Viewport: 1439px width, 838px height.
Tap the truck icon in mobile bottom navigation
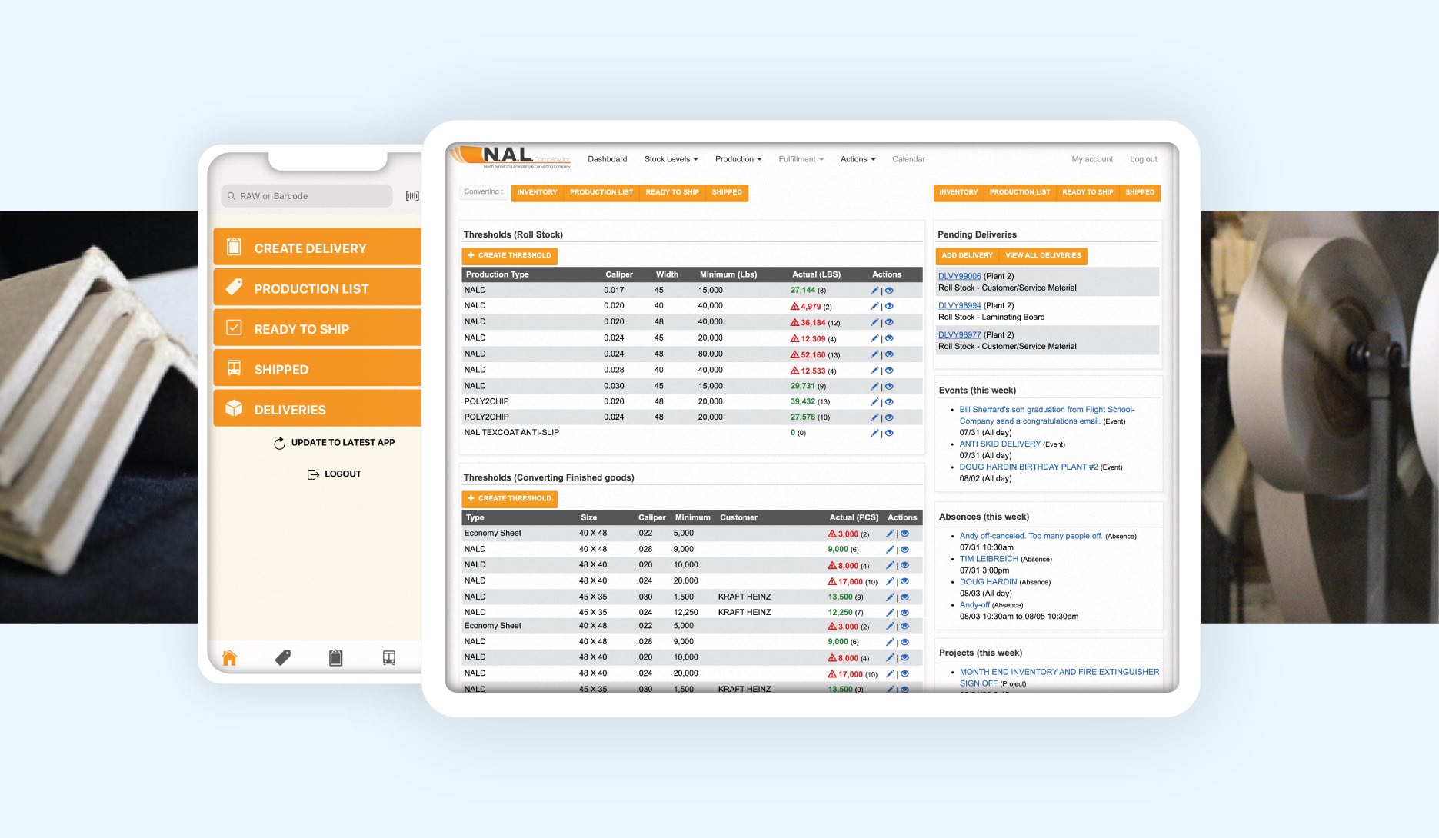coord(388,657)
